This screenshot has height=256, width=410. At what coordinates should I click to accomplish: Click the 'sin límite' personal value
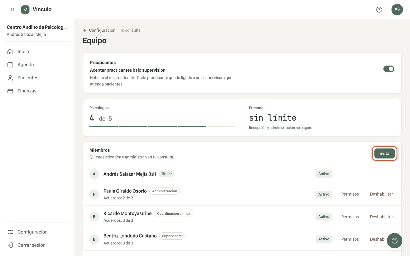point(273,118)
